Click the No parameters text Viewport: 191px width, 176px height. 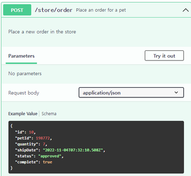(x=25, y=74)
